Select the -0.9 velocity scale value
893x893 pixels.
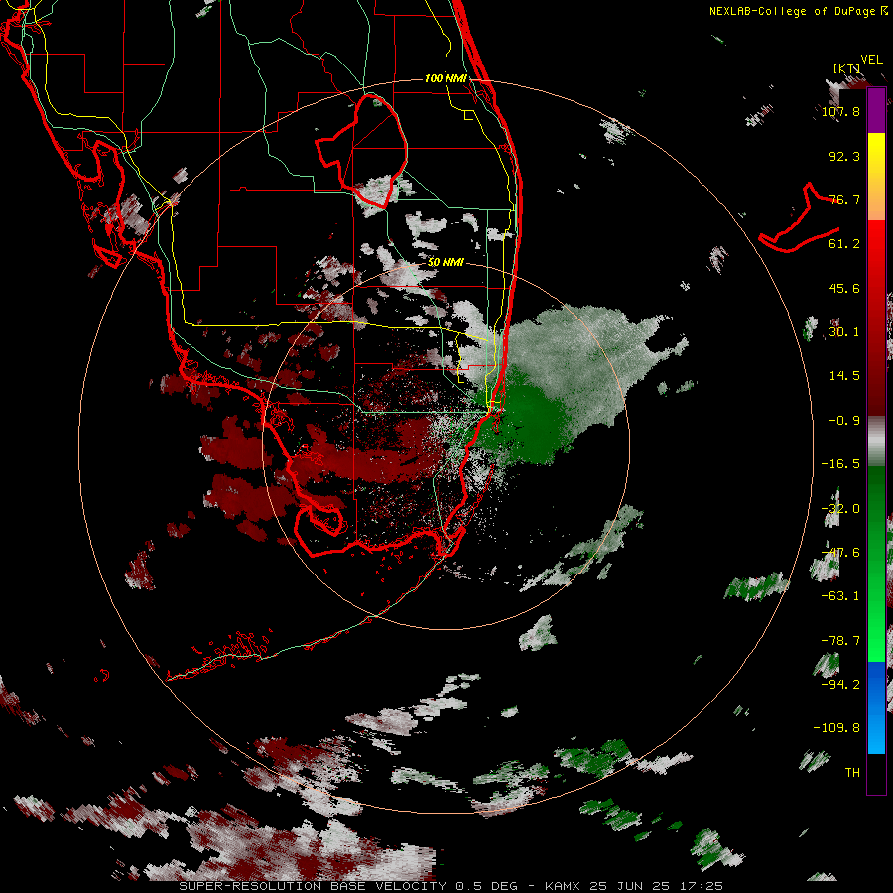pos(844,421)
